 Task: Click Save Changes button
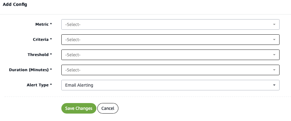(79, 108)
